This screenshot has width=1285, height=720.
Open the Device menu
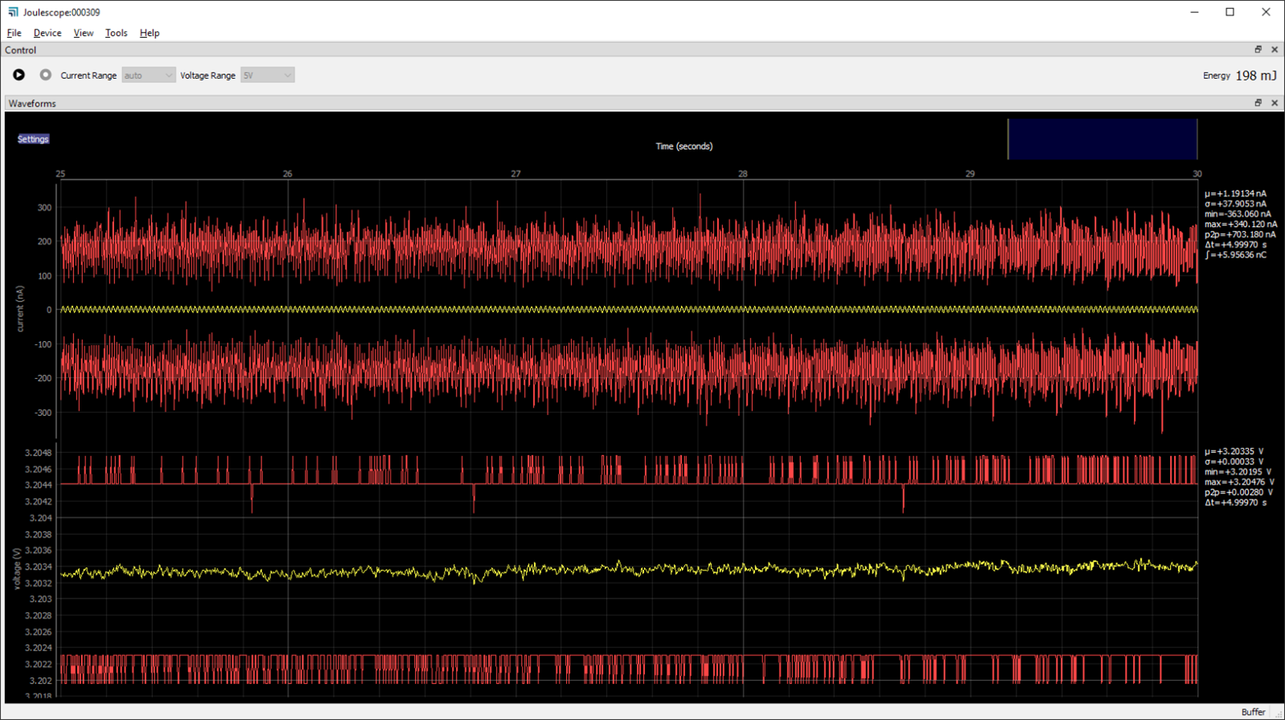(47, 33)
